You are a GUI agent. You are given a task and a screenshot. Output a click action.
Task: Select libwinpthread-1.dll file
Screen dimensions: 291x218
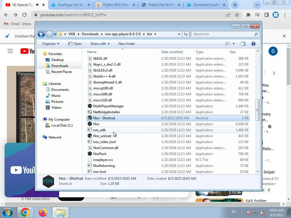tap(107, 82)
